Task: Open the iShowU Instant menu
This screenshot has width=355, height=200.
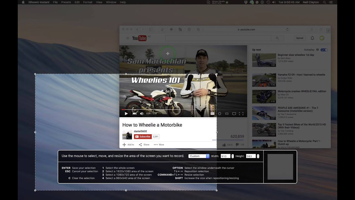Action: tap(39, 2)
